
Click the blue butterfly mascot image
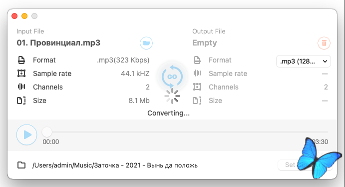coord(319,158)
